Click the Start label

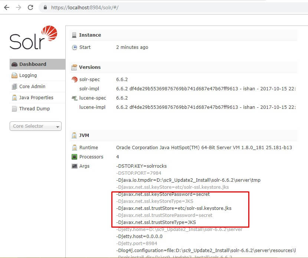85,47
